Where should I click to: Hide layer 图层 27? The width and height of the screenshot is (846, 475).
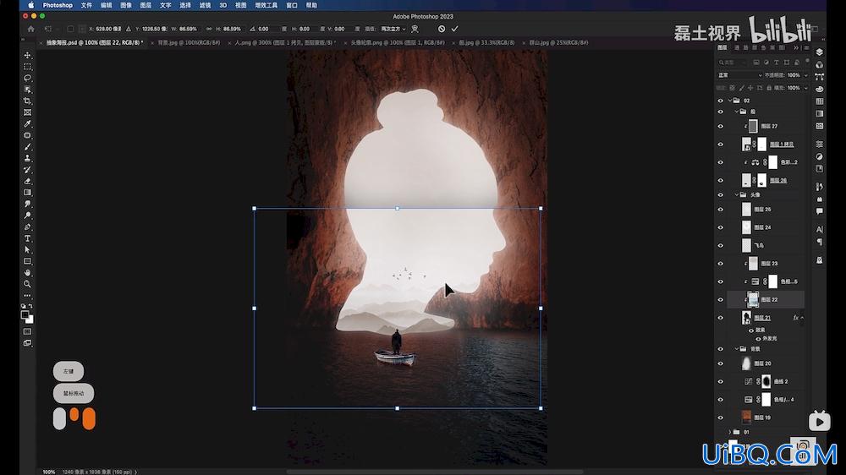click(x=720, y=126)
